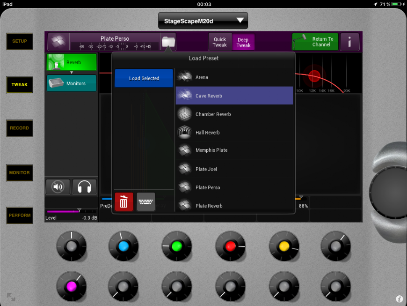Tap the round info icon bottom-right
The image size is (407, 306).
tap(399, 299)
